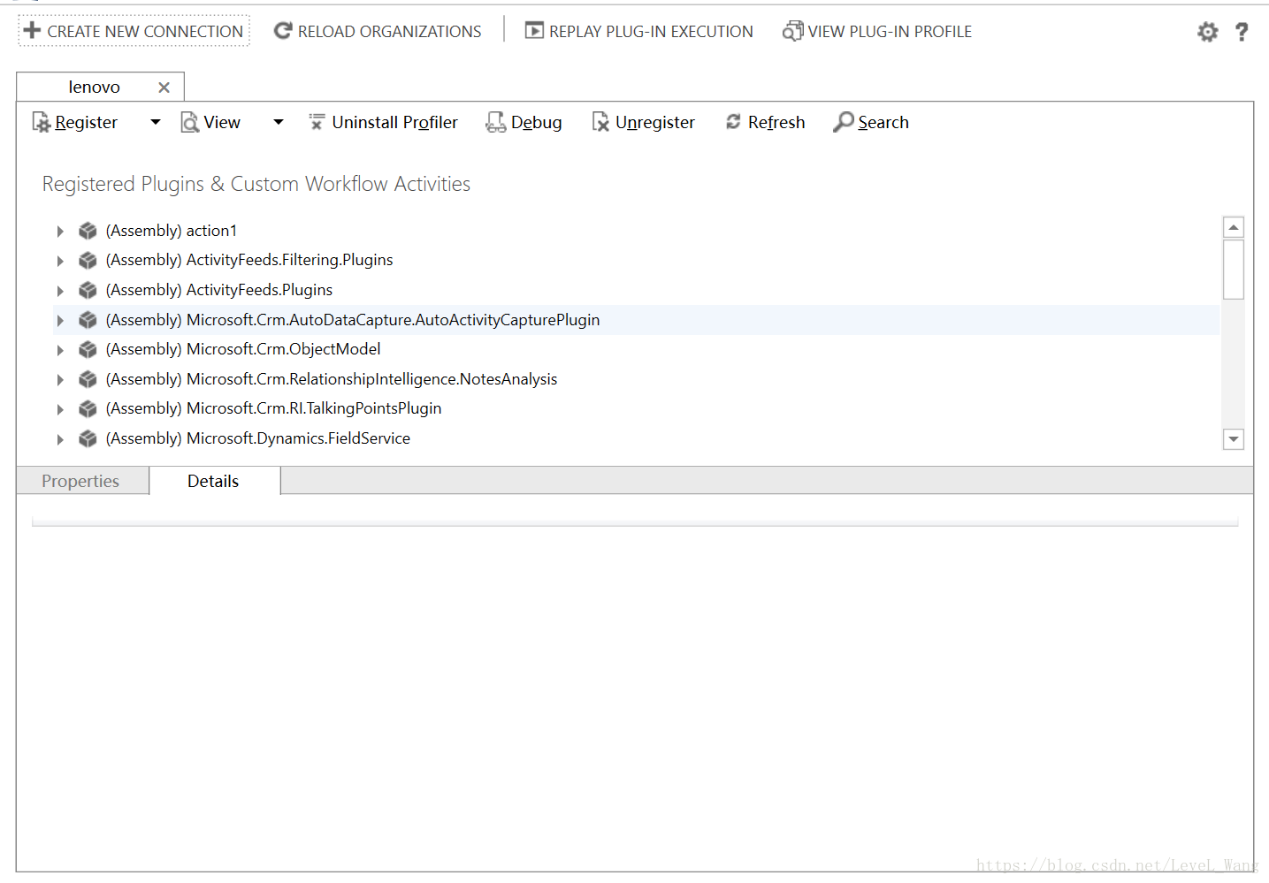1269x883 pixels.
Task: Click the Register label in the toolbar
Action: 86,122
